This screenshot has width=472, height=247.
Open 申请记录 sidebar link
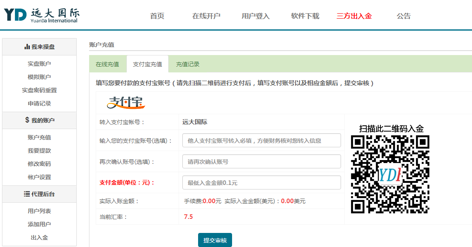pyautogui.click(x=39, y=103)
